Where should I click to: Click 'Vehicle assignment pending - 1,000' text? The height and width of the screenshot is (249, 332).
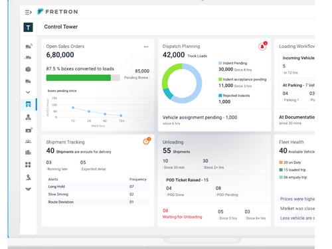200,118
